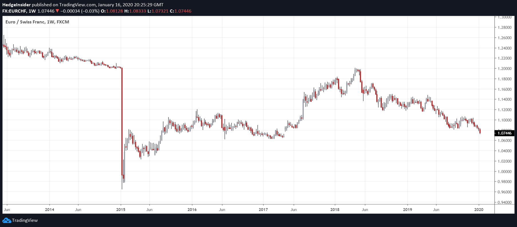Click the -0.00034 (-0.03%) change value
This screenshot has height=227, width=517.
(x=80, y=11)
